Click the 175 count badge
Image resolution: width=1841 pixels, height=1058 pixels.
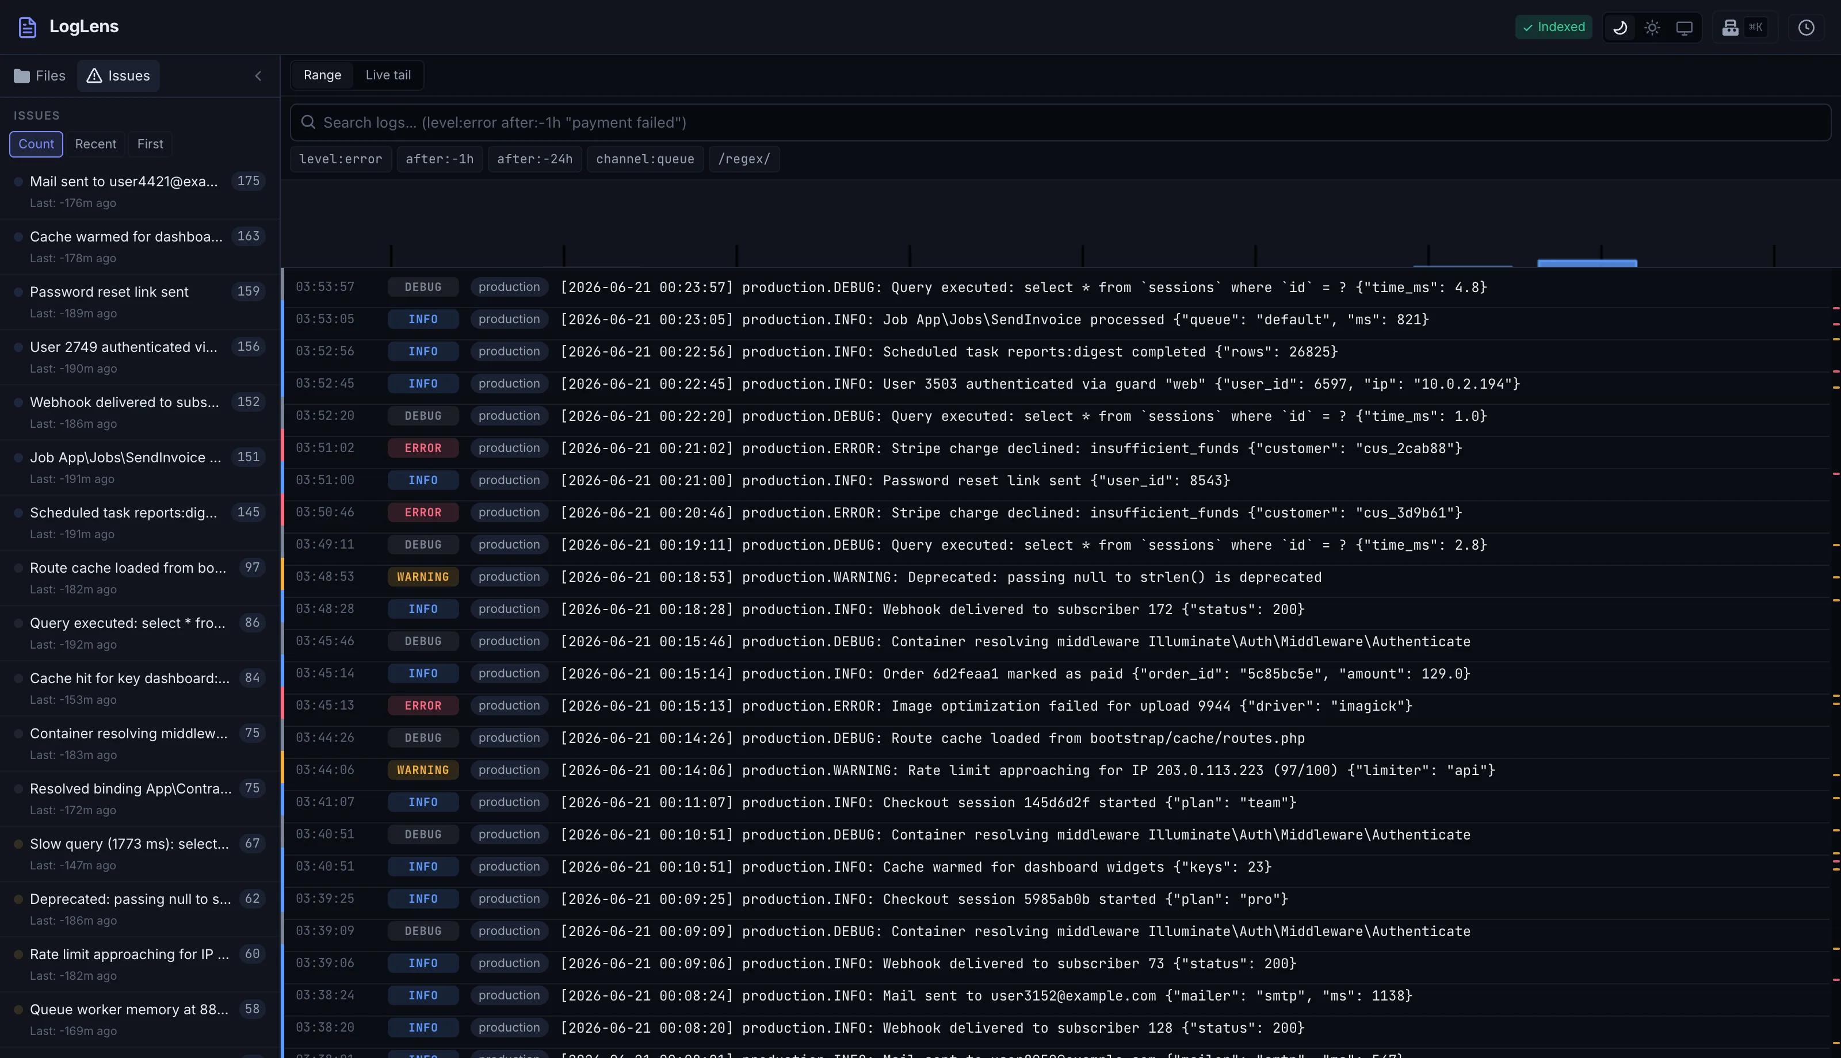point(249,181)
